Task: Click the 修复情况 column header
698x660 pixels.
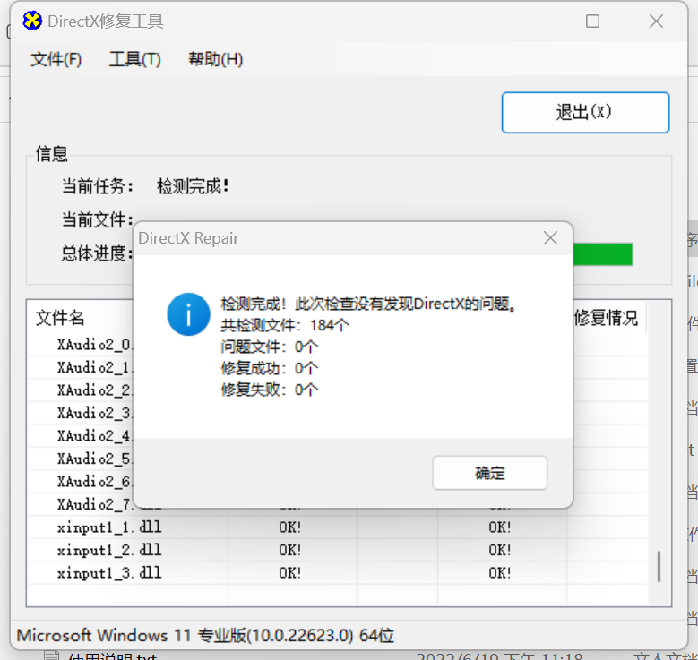Action: tap(606, 318)
